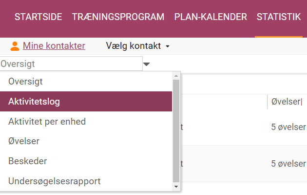Go to the TRÆNINGSPROGRAM tab
Screen dimensions: 307x195
118,17
